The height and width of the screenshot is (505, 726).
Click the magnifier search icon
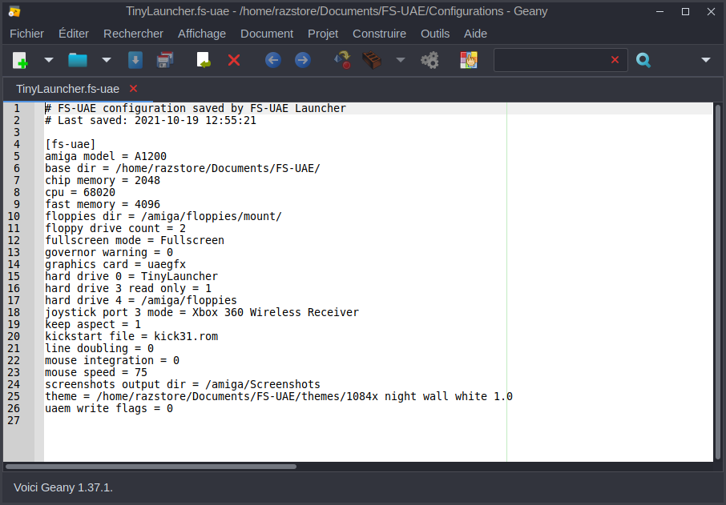643,60
